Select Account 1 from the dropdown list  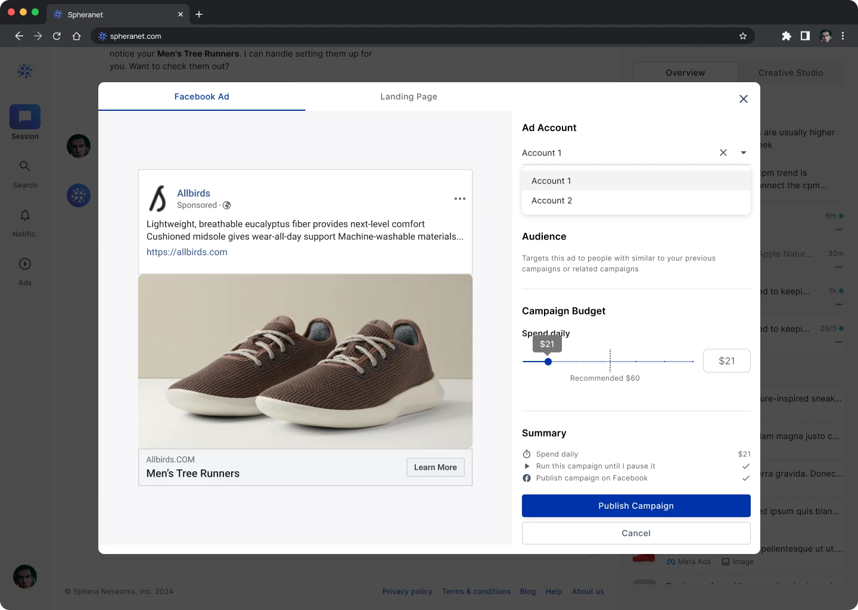551,180
